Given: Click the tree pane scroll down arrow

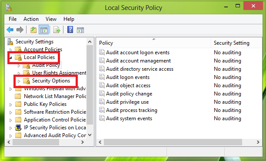Looking at the screenshot, I should click(x=90, y=135).
